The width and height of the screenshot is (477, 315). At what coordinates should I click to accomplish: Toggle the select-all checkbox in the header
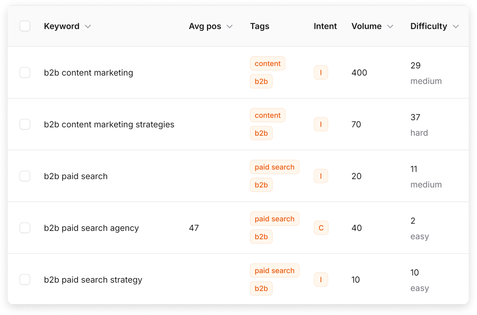(x=24, y=26)
